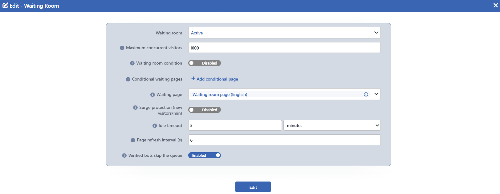Click the "Verified bots skip the queue" label text
The width and height of the screenshot is (500, 194).
155,156
